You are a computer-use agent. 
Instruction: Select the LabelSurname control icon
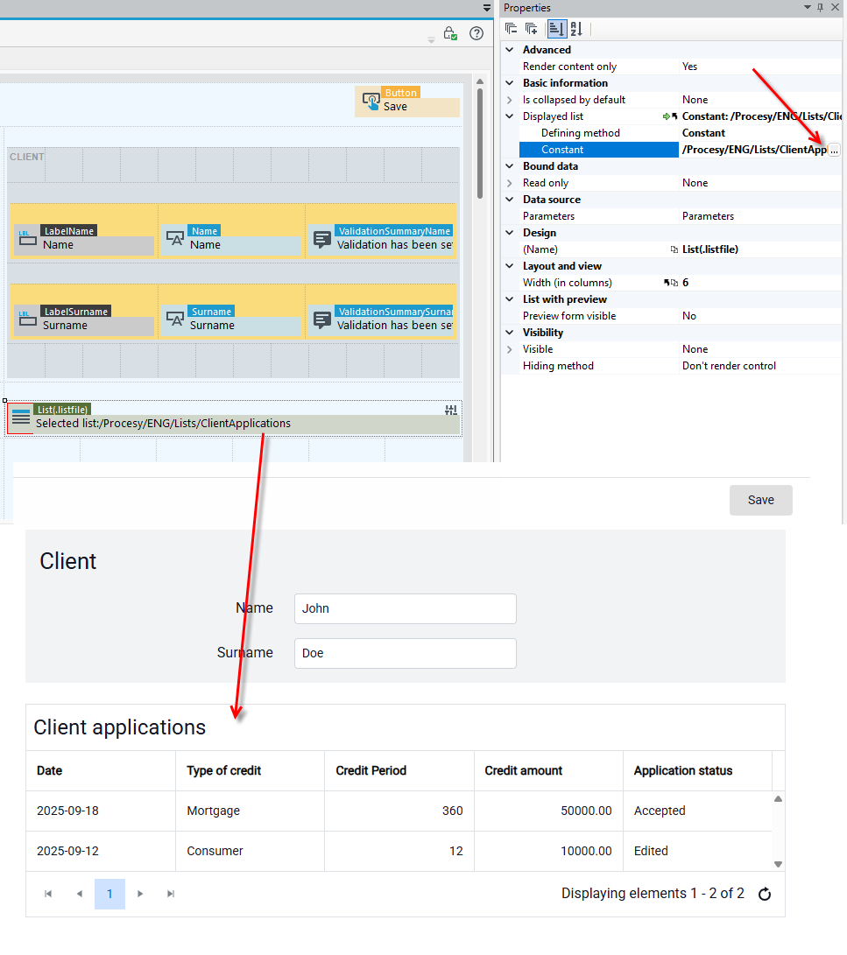[x=27, y=318]
